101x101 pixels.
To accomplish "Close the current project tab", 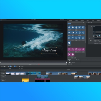I will (x=20, y=68).
